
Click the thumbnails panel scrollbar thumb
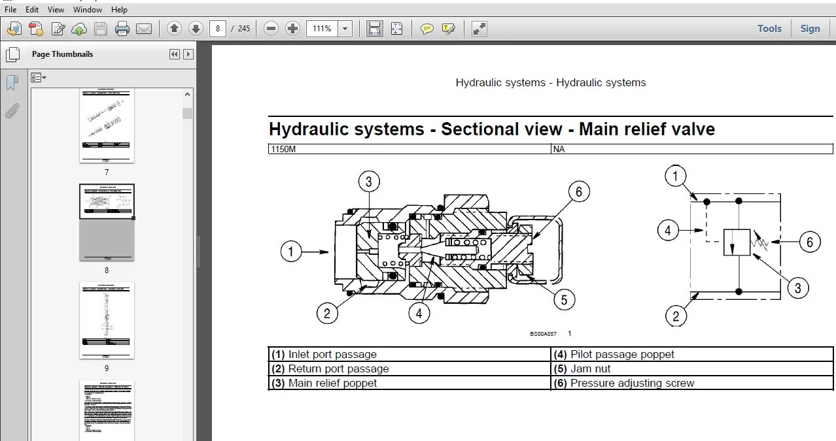click(188, 113)
